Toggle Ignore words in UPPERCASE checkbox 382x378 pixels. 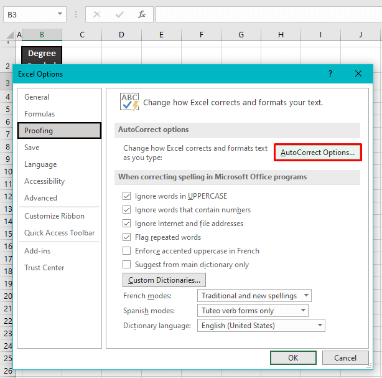[126, 196]
